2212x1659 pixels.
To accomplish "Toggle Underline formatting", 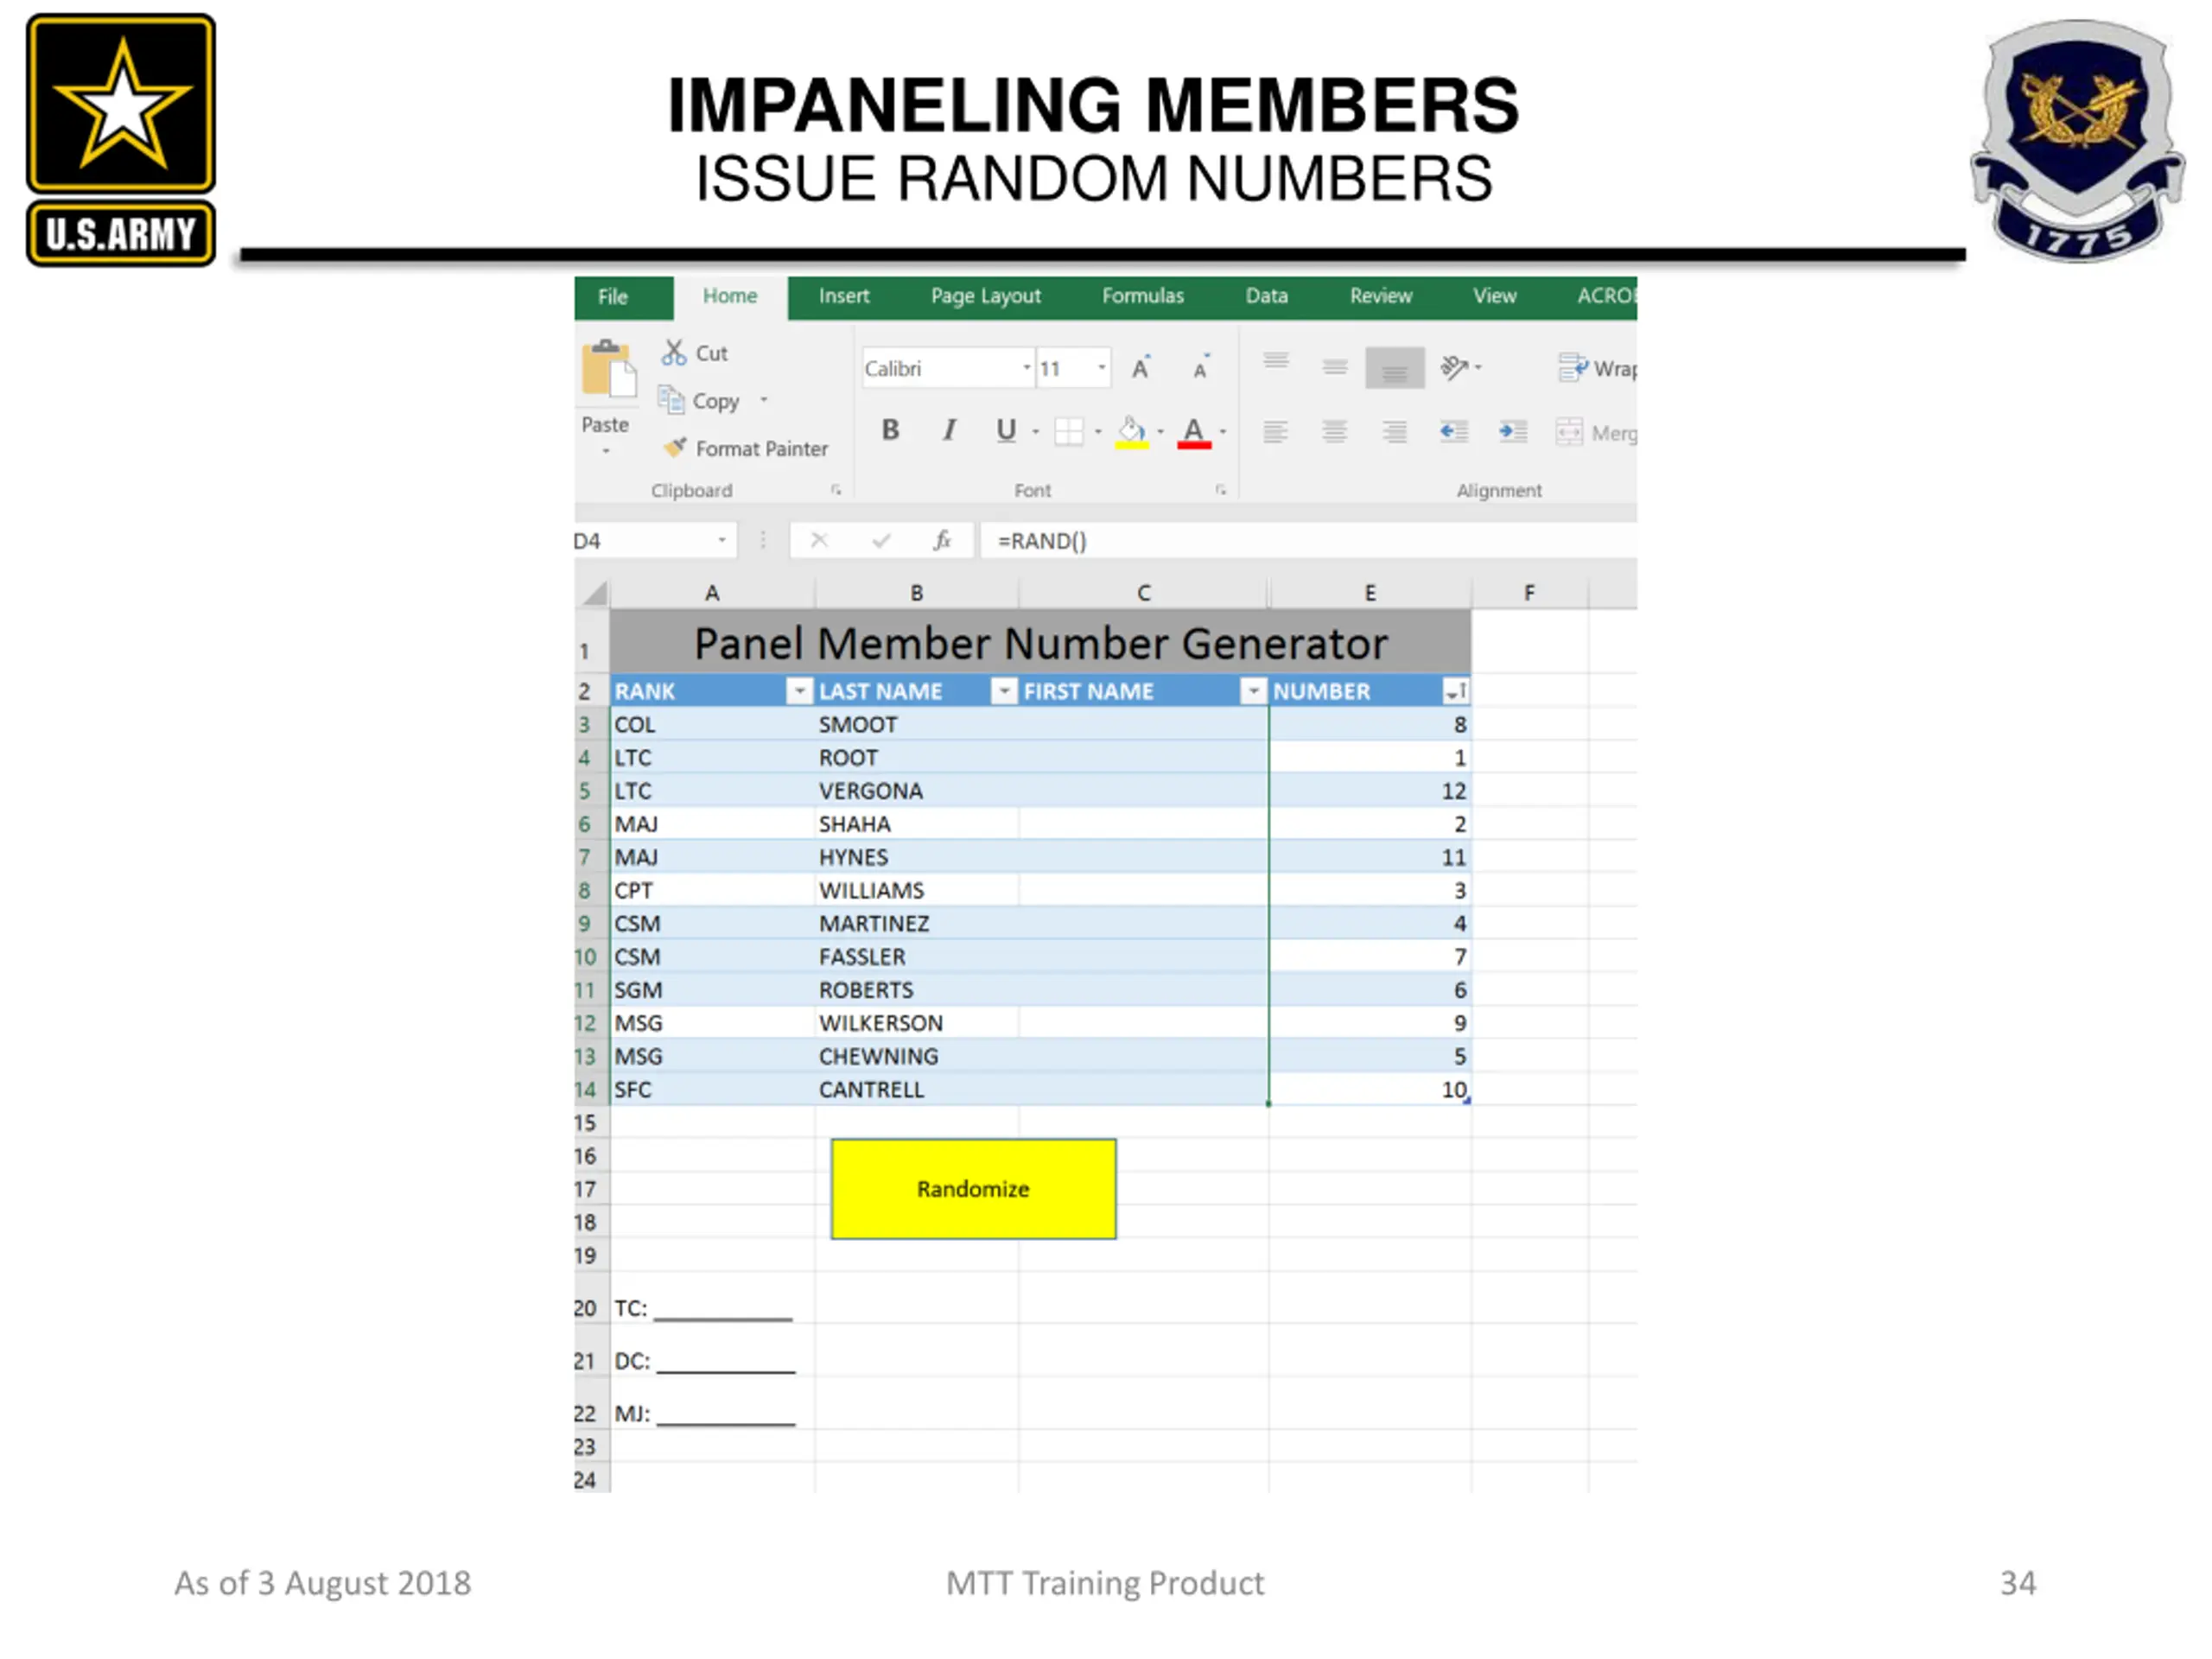I will tap(1006, 430).
